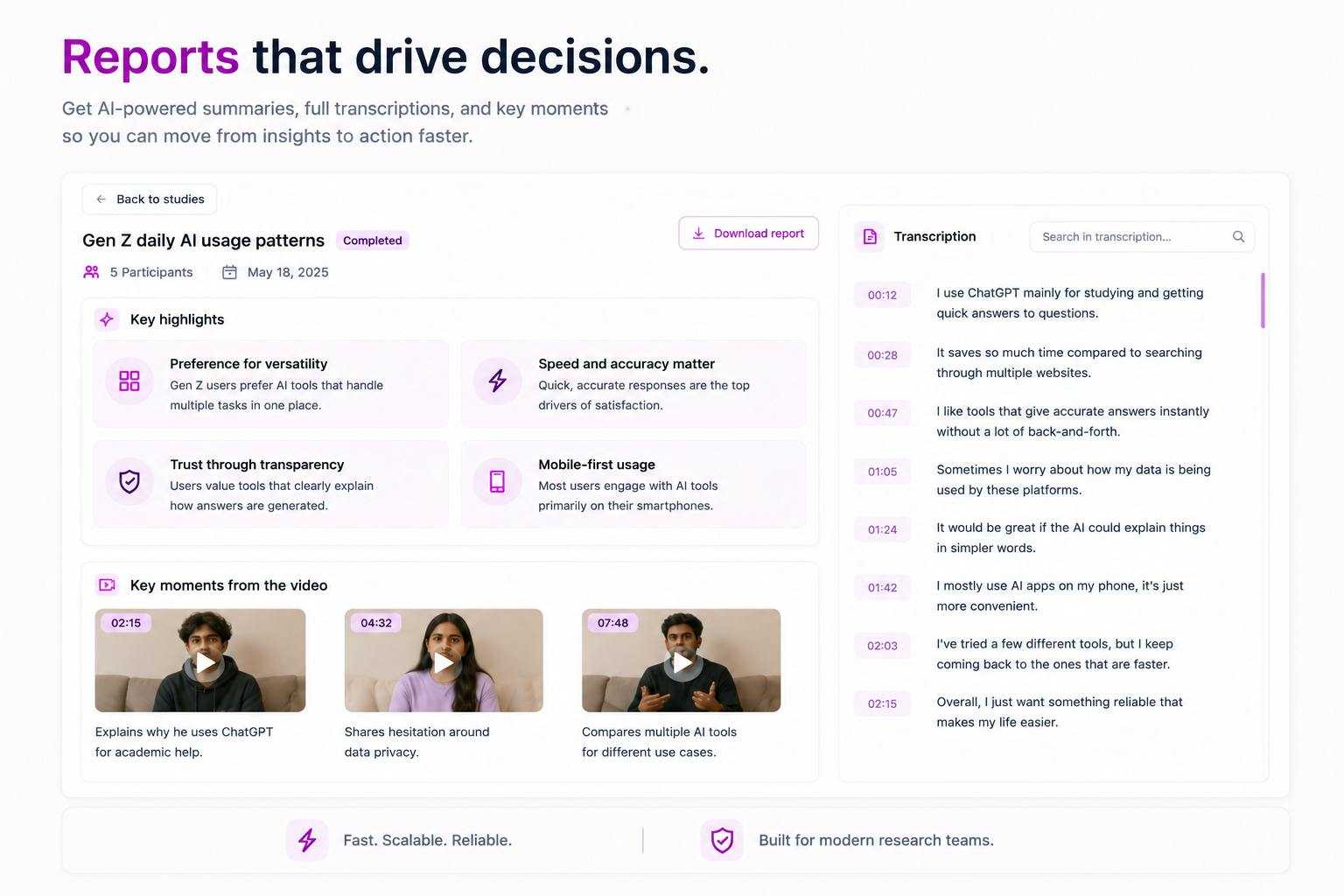Click the 04:32 timestamp badge on thumbnail
The width and height of the screenshot is (1344, 896).
(x=376, y=623)
